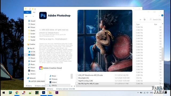Open the File tab in rear Explorer window
This screenshot has height=96, width=171.
click(28, 12)
